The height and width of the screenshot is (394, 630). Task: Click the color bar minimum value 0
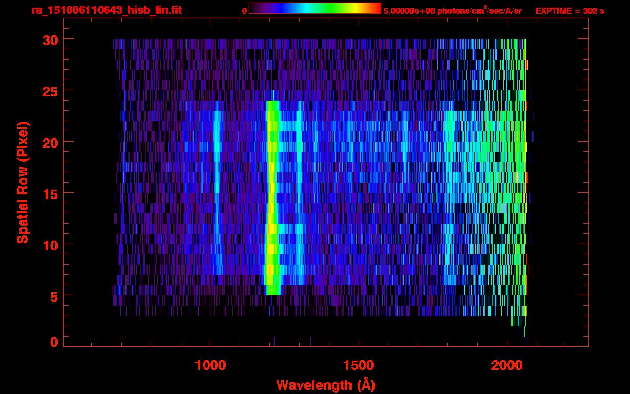click(244, 11)
